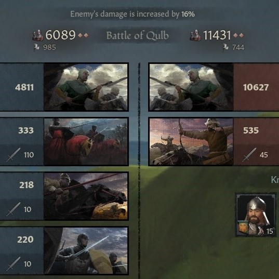Click the coat of arms on commander portrait
Image resolution: width=279 pixels, height=279 pixels.
(x=243, y=228)
